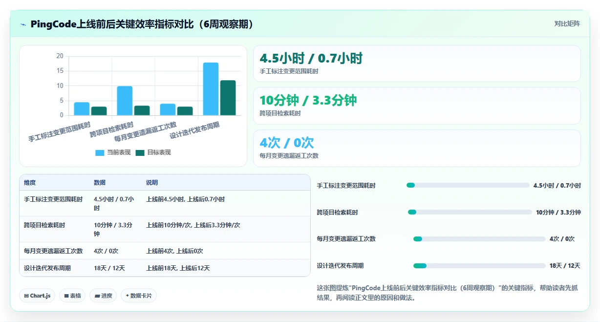This screenshot has height=322, width=600.
Task: Click the 每月变更遗漏返工次数 table row label
Action: (x=53, y=251)
